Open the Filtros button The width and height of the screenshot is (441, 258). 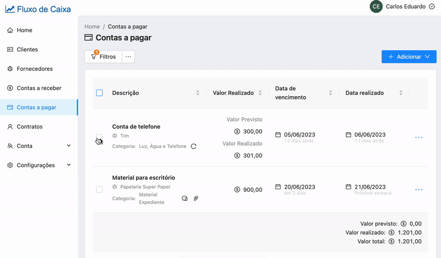[103, 57]
